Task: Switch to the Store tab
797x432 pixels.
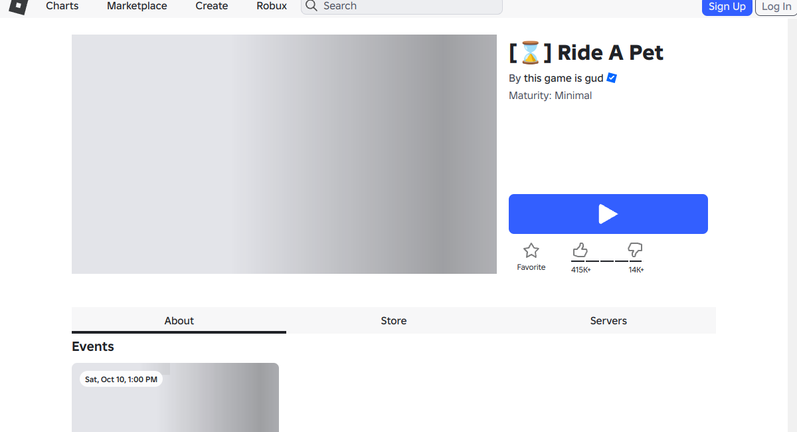Action: pyautogui.click(x=394, y=320)
